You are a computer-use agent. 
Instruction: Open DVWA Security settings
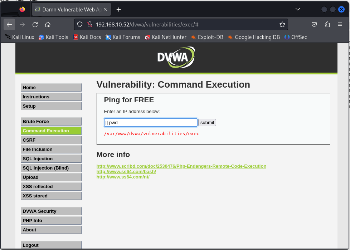(x=51, y=211)
